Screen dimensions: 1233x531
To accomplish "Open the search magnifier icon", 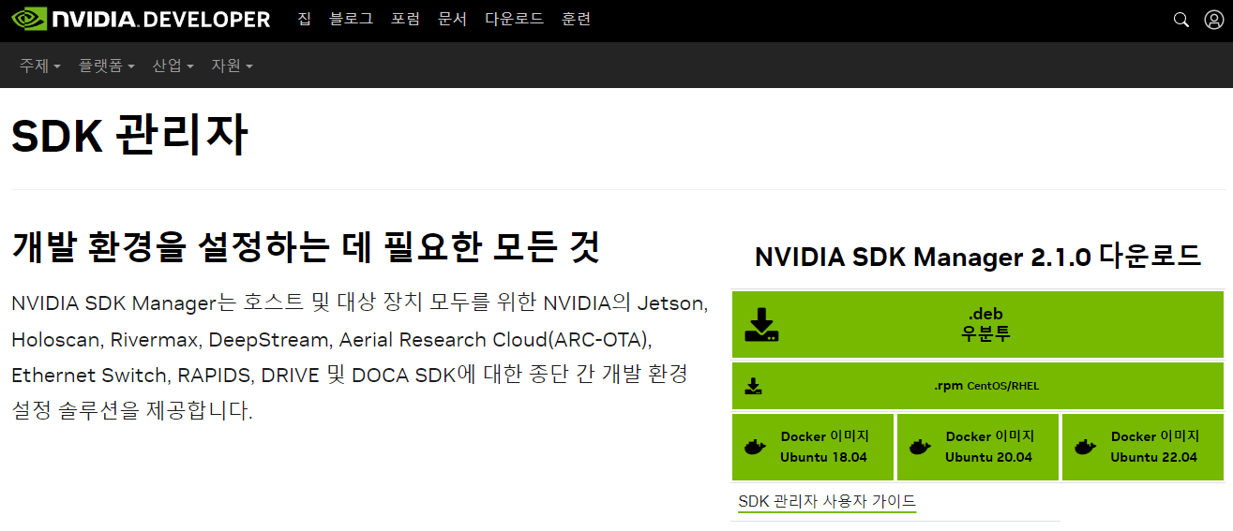I will tap(1181, 20).
